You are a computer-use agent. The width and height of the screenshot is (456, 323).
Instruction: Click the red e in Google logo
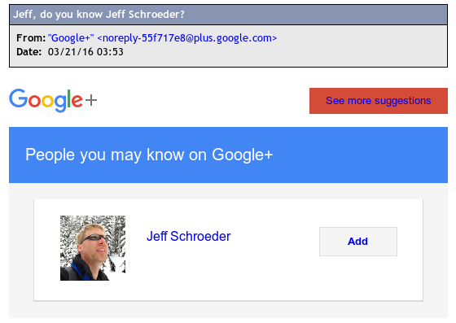click(x=77, y=101)
